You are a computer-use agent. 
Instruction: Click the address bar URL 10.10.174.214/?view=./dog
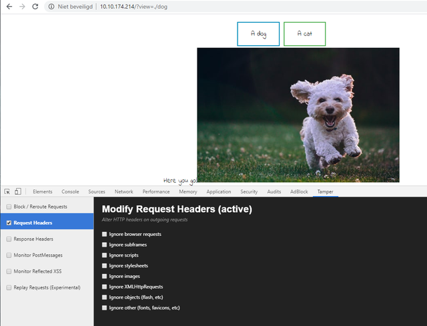(133, 7)
